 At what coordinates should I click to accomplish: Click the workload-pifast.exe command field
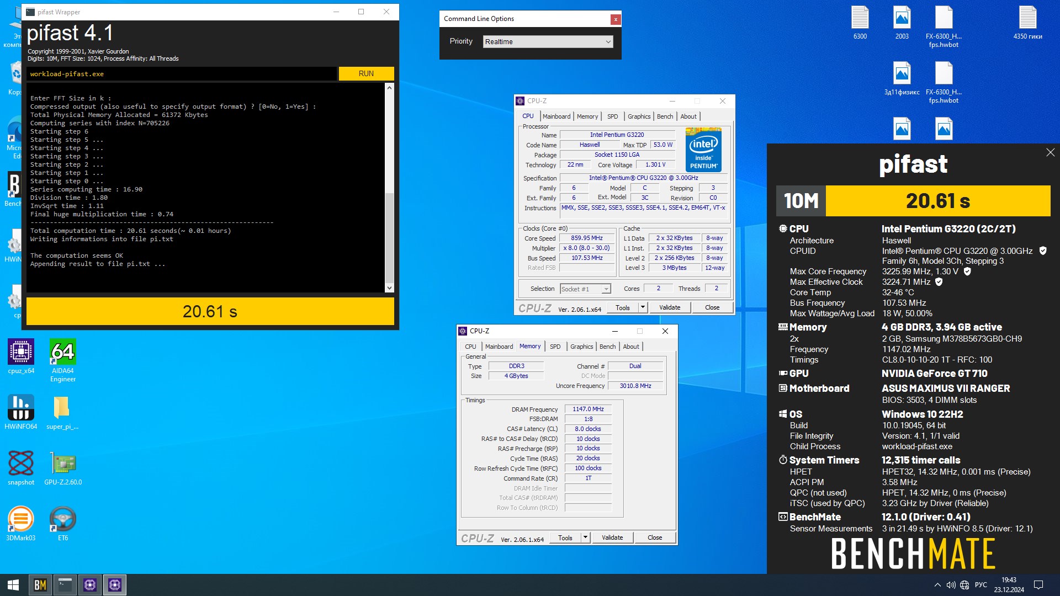182,73
